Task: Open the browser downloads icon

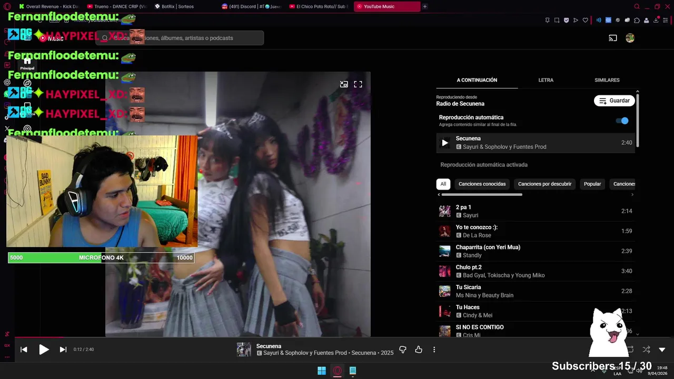Action: [656, 20]
